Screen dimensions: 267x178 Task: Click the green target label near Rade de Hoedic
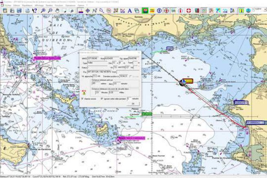(147, 114)
